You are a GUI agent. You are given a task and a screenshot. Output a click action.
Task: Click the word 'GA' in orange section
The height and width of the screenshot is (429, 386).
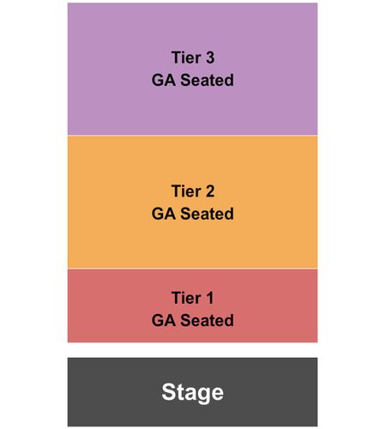(x=164, y=214)
